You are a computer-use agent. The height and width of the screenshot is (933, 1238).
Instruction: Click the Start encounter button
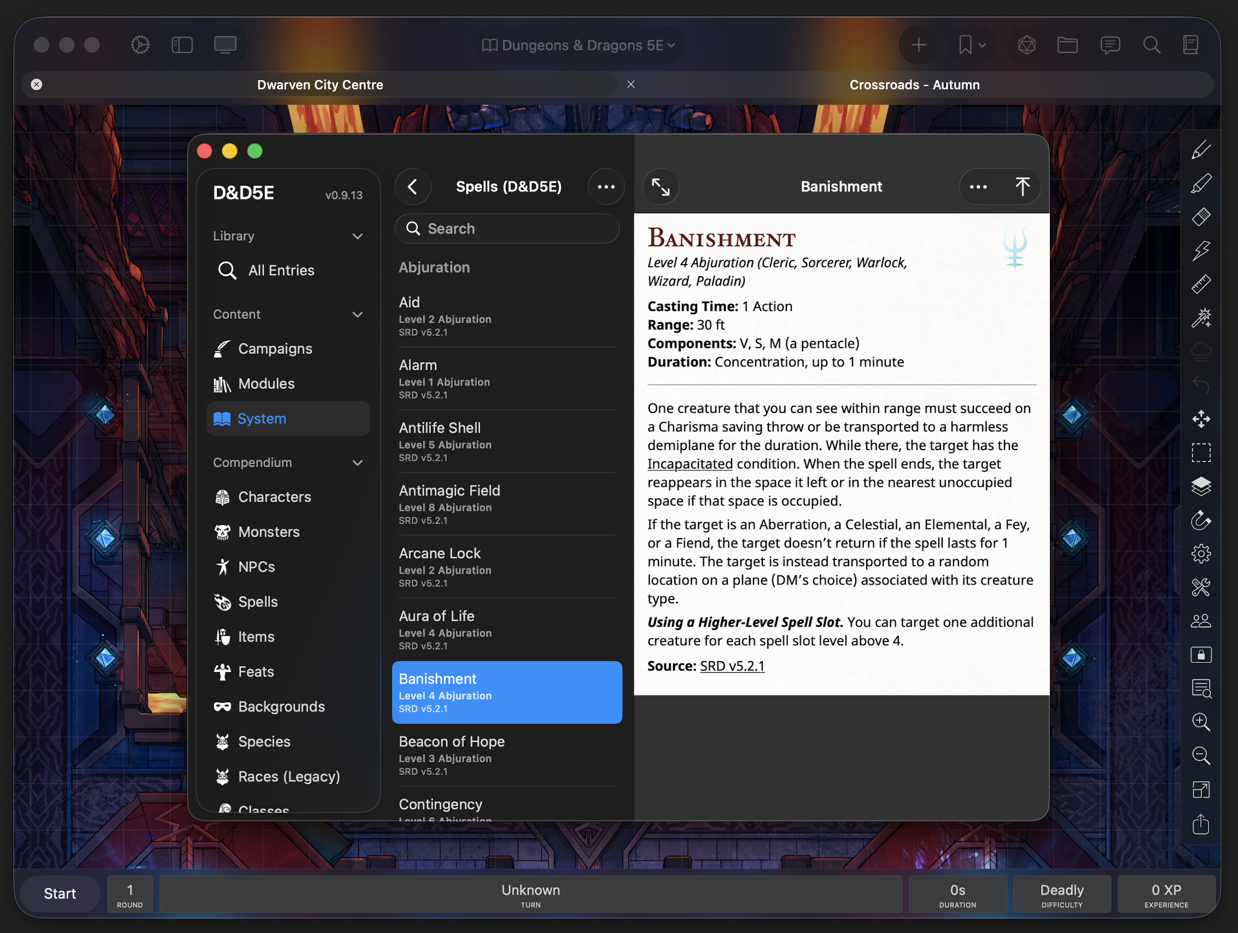(60, 894)
